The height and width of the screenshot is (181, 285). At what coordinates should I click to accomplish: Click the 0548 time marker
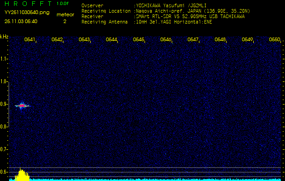pos(220,39)
